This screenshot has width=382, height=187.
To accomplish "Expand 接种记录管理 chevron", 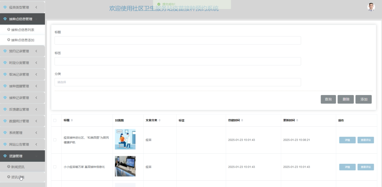I will tap(36, 98).
